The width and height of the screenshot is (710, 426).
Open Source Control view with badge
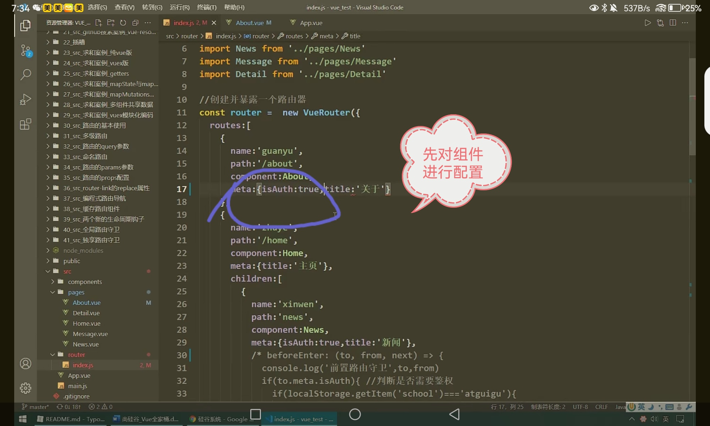tap(25, 50)
